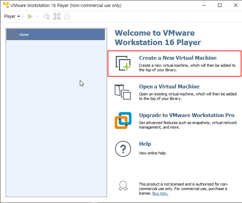Screen dimensions: 242x203
Task: Click 'This product is not licensed' notice text
Action: (183, 189)
